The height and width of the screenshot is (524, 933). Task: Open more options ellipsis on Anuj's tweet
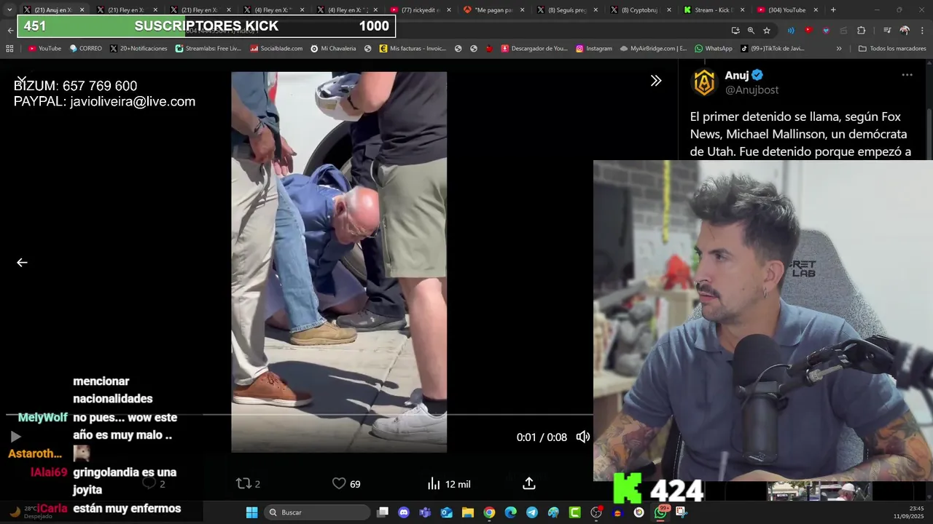click(x=907, y=75)
